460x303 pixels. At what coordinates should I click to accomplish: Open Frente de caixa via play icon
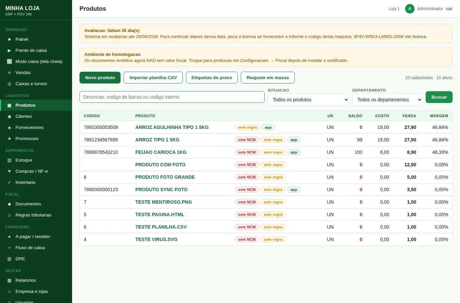pyautogui.click(x=9, y=50)
